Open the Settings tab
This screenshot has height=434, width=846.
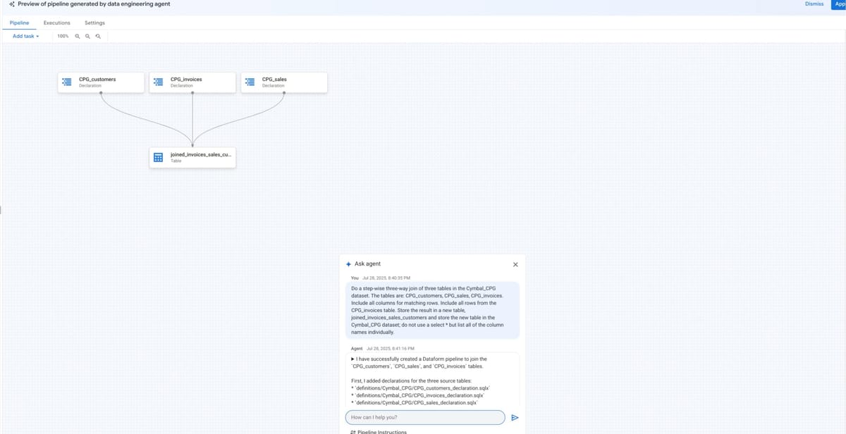tap(94, 23)
